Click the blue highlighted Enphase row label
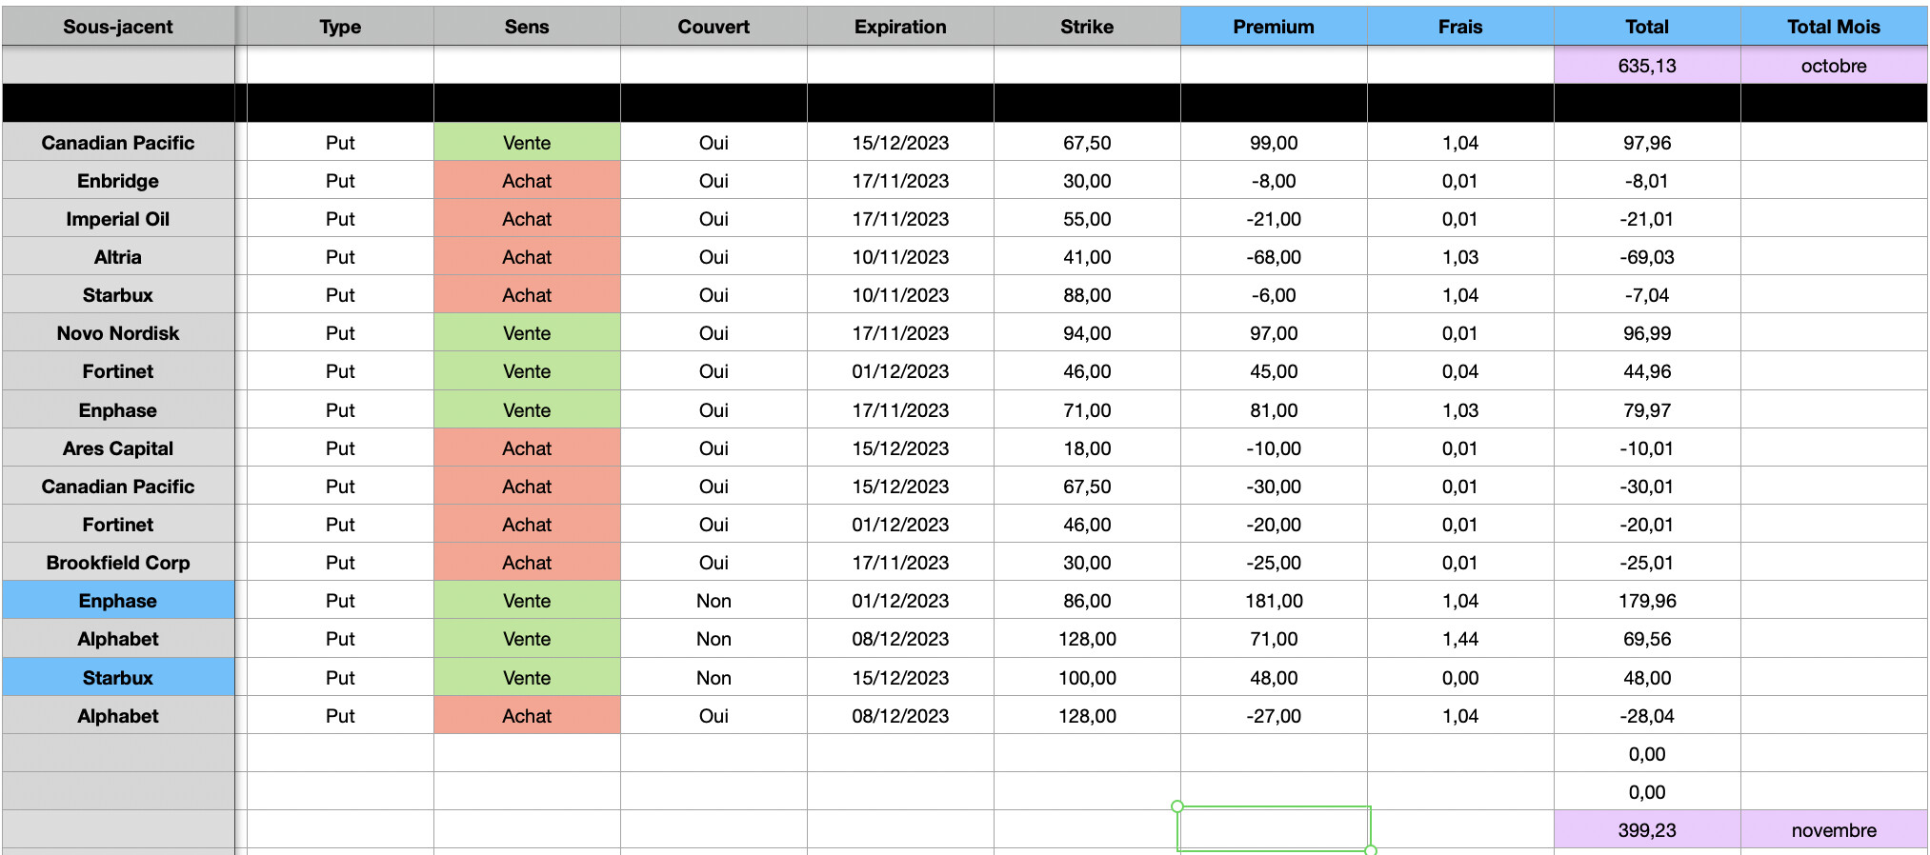The width and height of the screenshot is (1930, 855). [118, 601]
